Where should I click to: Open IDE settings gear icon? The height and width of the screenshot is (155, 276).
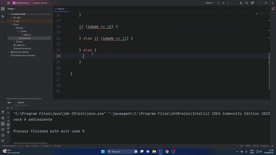[252, 3]
